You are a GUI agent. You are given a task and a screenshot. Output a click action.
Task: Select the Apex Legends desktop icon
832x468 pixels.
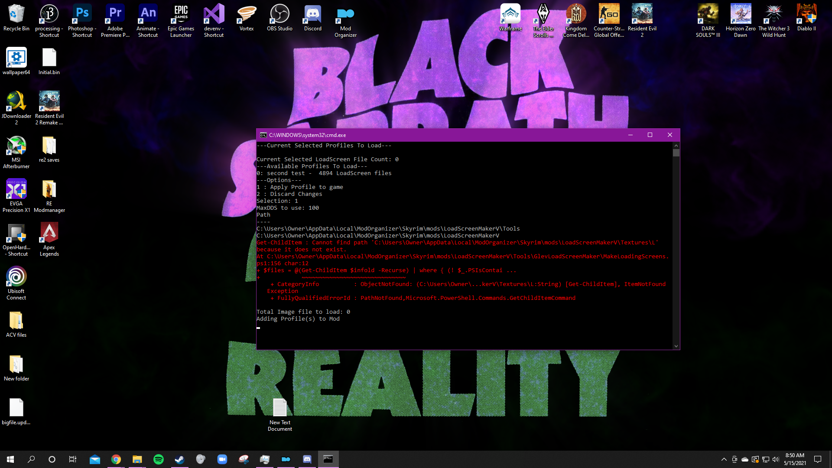pyautogui.click(x=49, y=240)
